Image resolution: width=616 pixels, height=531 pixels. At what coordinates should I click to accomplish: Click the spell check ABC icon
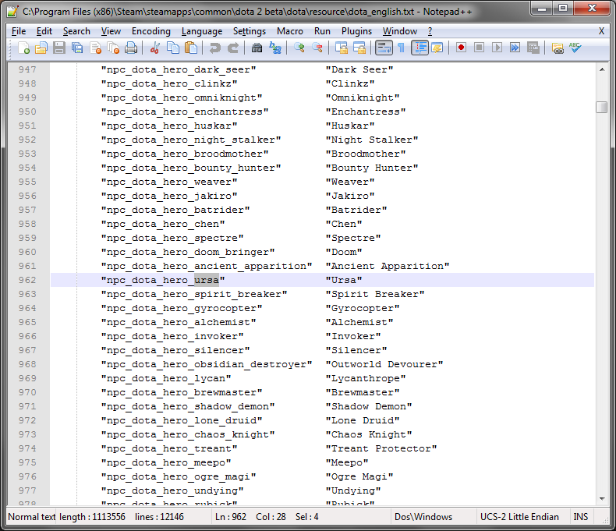575,48
